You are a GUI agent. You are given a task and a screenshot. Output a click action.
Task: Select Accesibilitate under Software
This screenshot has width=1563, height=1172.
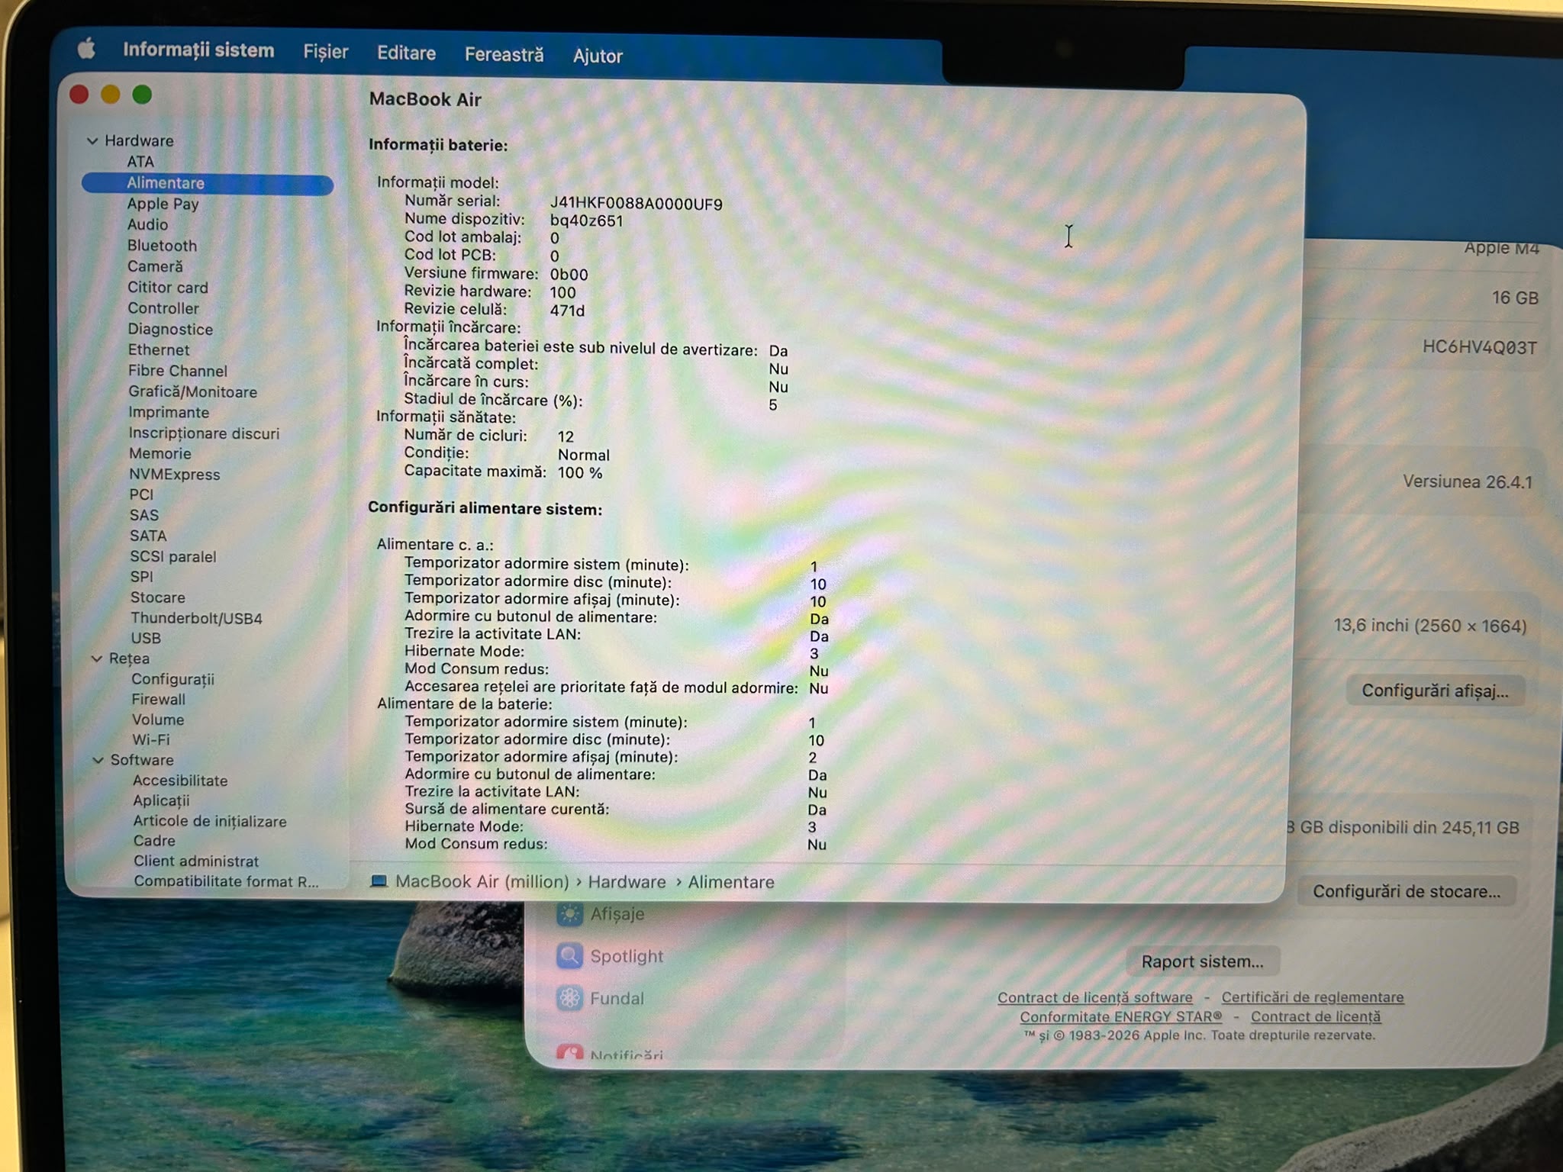[x=180, y=781]
